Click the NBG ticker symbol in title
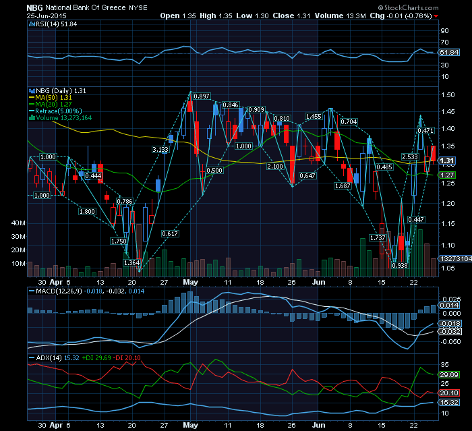472x431 pixels. [x=34, y=8]
